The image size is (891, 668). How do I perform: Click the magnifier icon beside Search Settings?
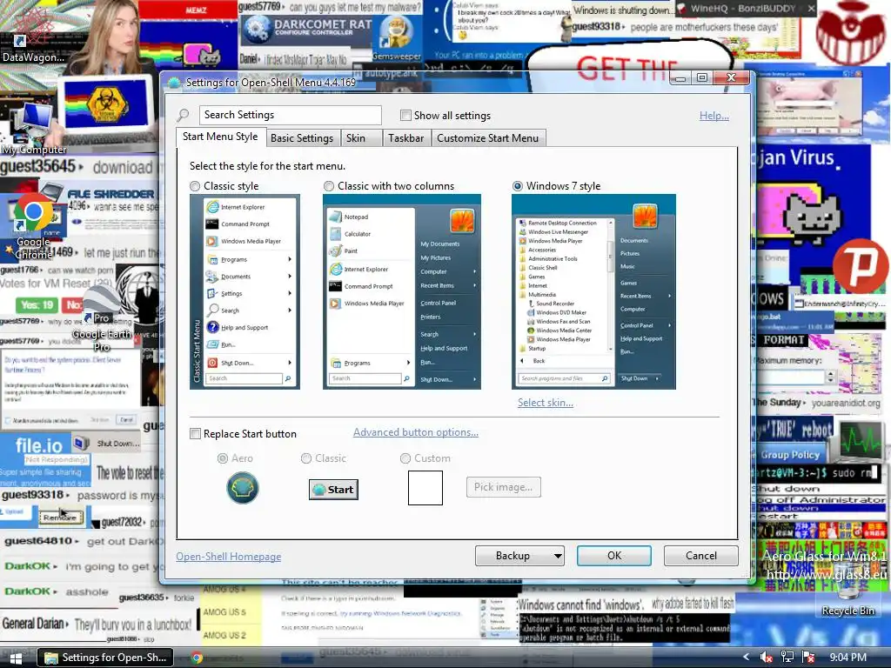[183, 116]
